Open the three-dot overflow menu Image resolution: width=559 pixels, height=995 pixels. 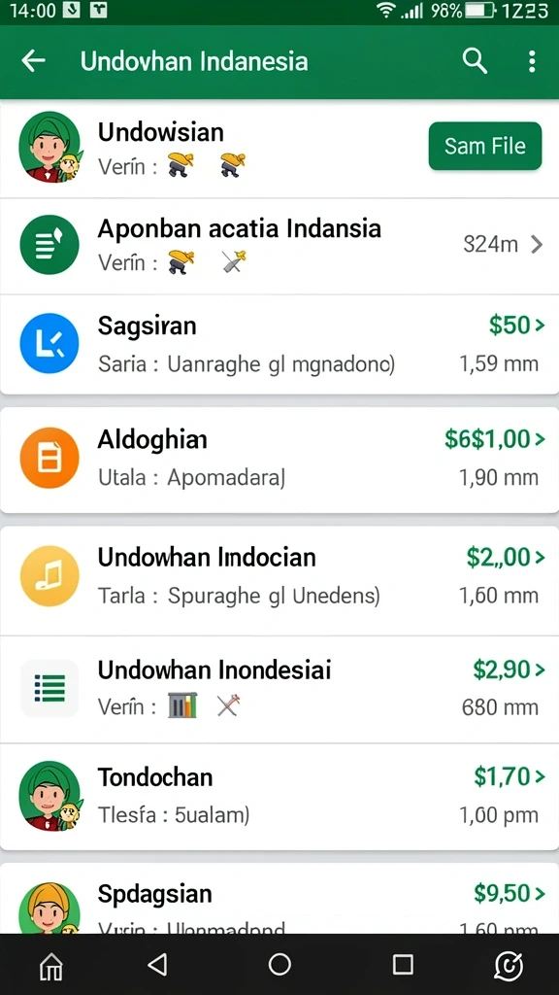tap(532, 61)
